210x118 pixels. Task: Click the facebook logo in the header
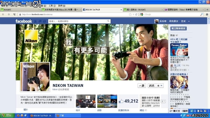(x=24, y=21)
